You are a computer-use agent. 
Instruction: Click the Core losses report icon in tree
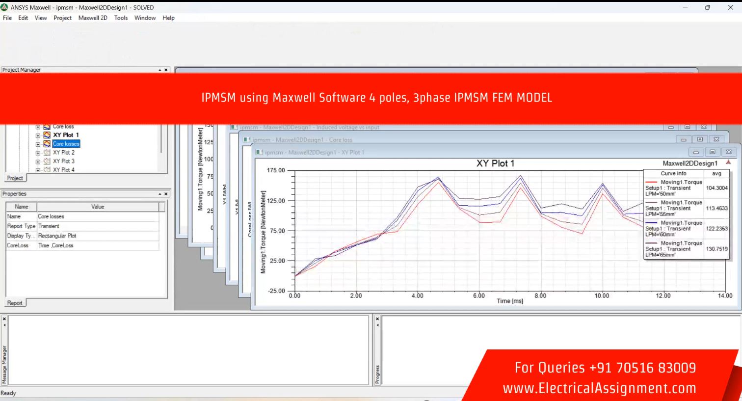tap(47, 144)
